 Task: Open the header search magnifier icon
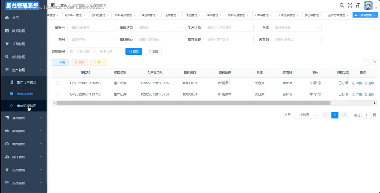(342, 5)
